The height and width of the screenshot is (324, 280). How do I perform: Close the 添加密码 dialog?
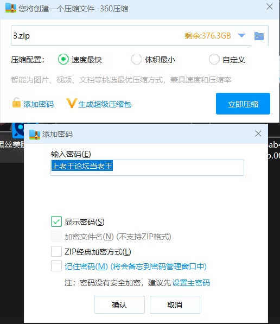[x=258, y=134]
